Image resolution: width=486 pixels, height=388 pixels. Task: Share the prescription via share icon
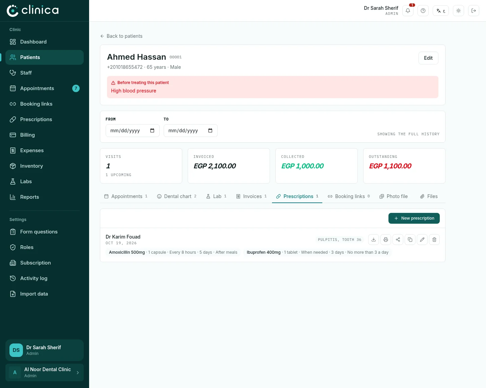click(x=398, y=240)
